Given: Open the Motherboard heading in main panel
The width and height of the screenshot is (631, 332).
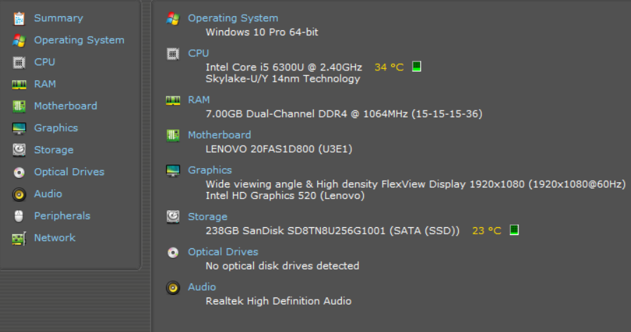Looking at the screenshot, I should tap(219, 135).
